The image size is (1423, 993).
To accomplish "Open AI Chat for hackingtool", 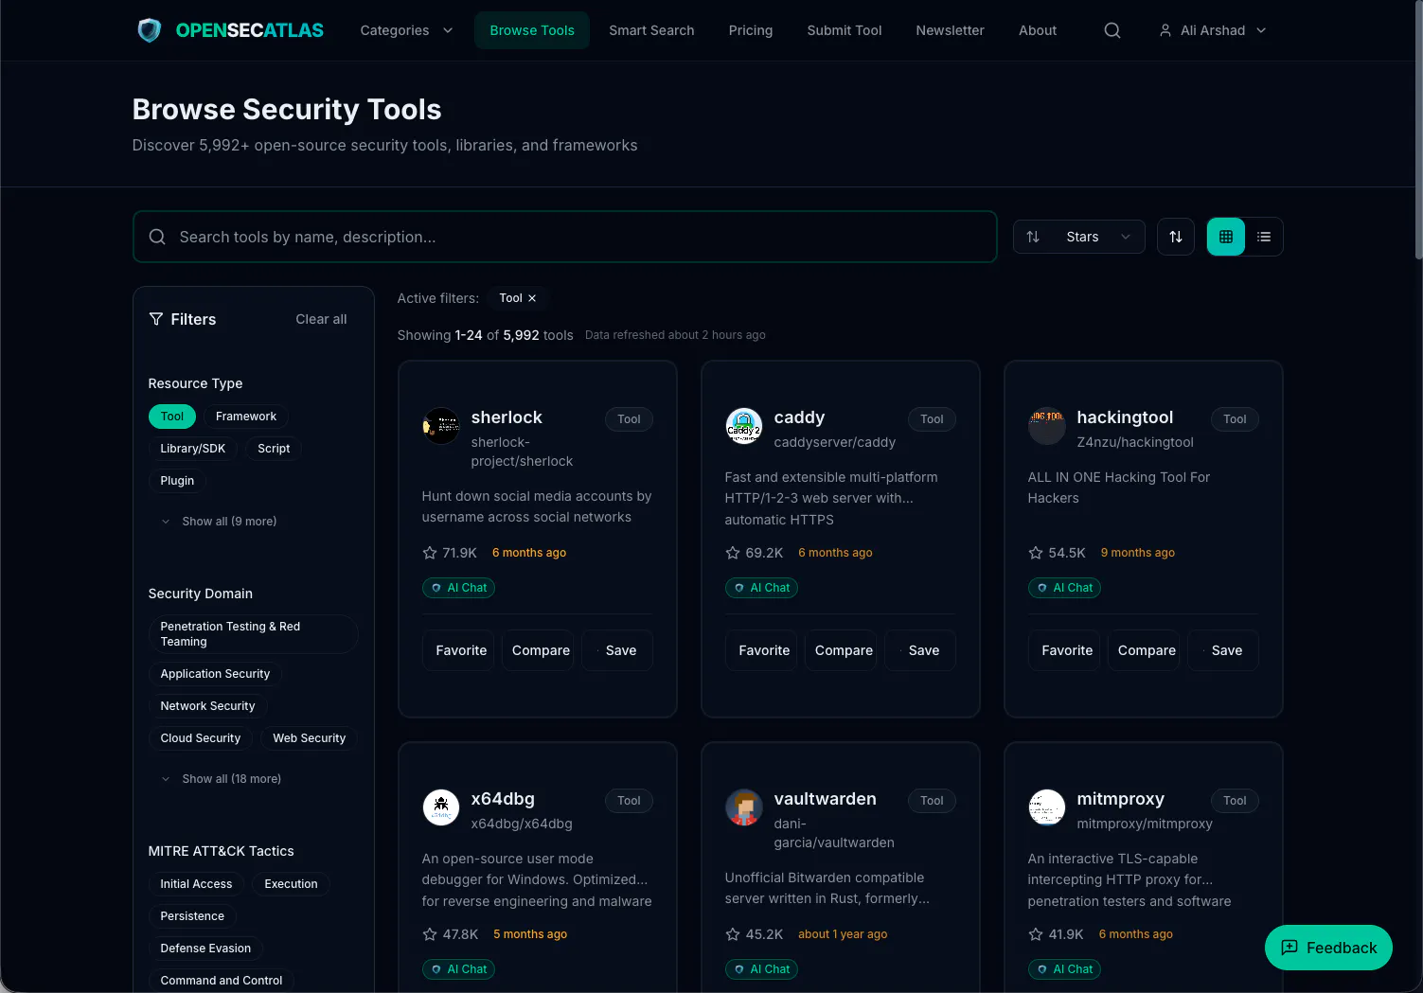I will pyautogui.click(x=1064, y=588).
